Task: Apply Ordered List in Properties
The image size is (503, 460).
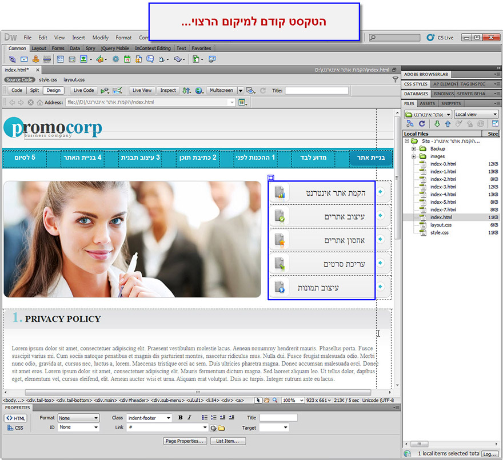Action: [x=214, y=417]
